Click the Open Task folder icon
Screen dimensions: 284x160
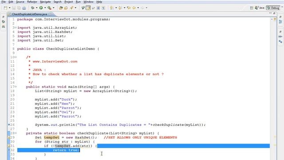66,8
